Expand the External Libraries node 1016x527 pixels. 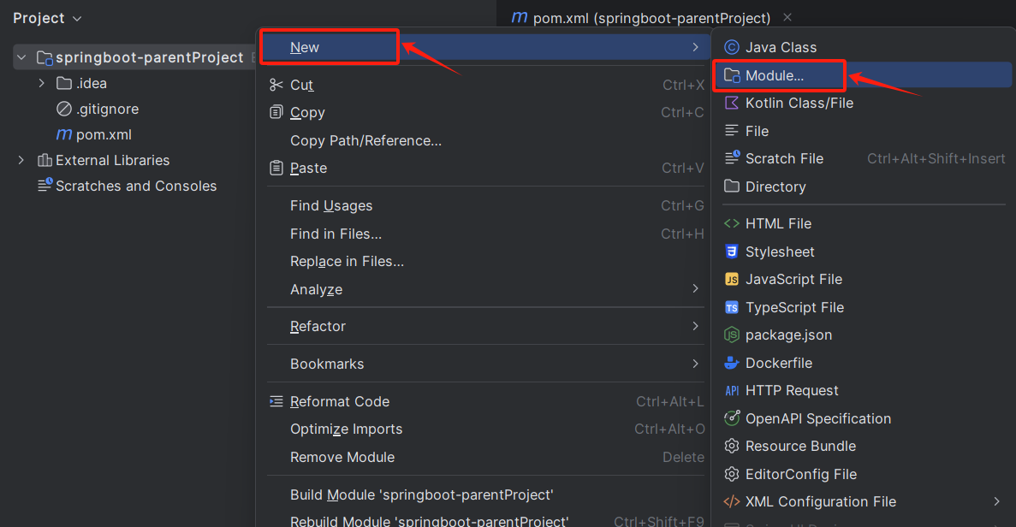21,160
